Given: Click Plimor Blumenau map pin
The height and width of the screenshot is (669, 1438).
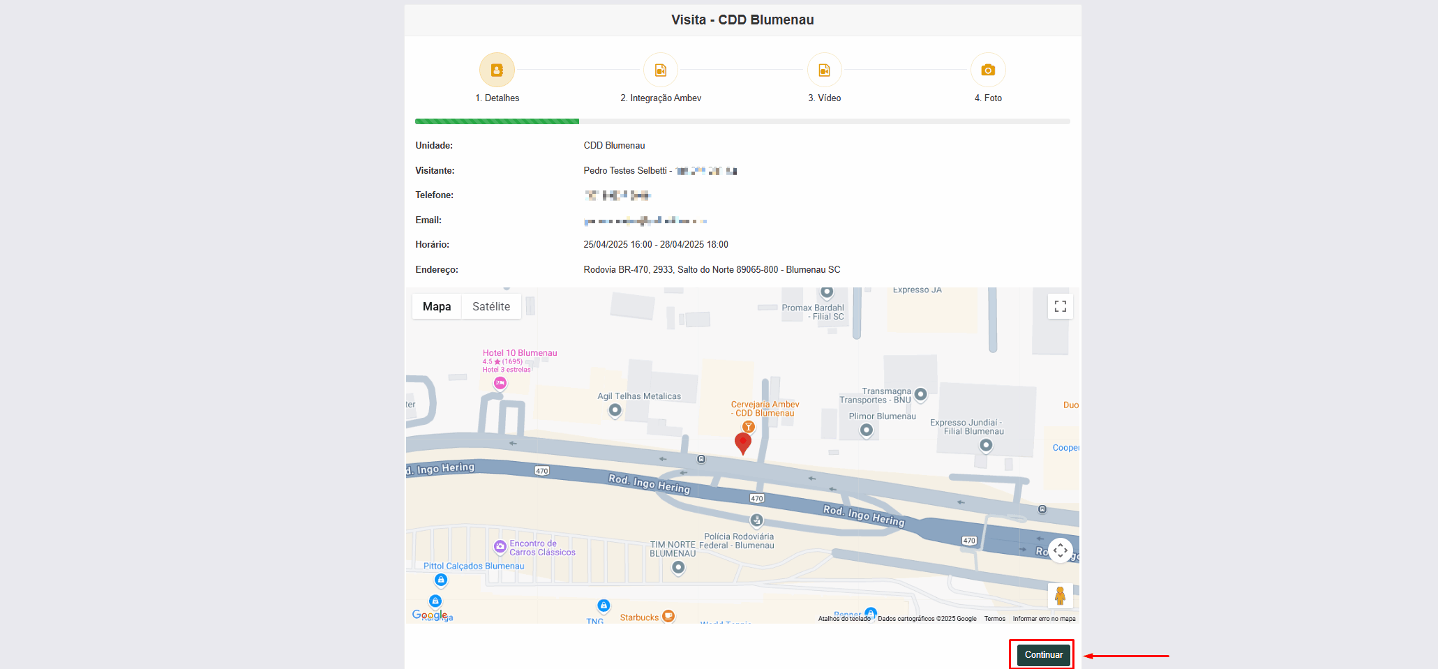Looking at the screenshot, I should point(866,430).
